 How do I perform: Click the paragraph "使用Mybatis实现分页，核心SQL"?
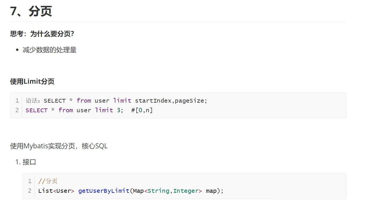(59, 146)
